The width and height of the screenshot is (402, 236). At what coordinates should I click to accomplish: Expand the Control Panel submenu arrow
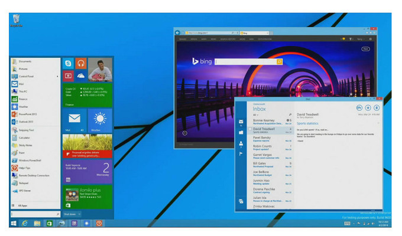(57, 76)
